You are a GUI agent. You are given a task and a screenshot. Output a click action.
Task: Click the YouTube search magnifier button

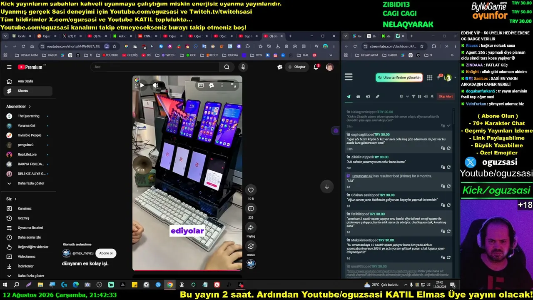(227, 67)
